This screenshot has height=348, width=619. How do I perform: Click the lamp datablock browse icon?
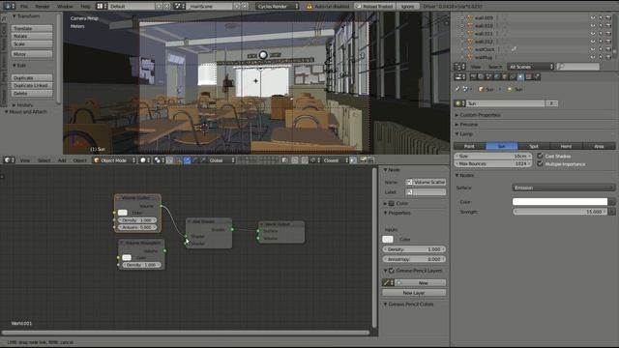pyautogui.click(x=460, y=103)
